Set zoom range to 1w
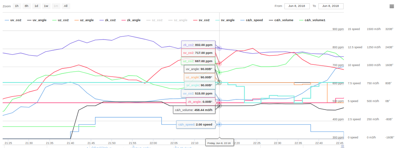The image size is (400, 148). pyautogui.click(x=46, y=6)
